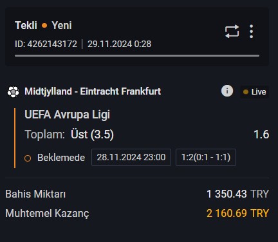Click the 1.6 odds value

[261, 135]
